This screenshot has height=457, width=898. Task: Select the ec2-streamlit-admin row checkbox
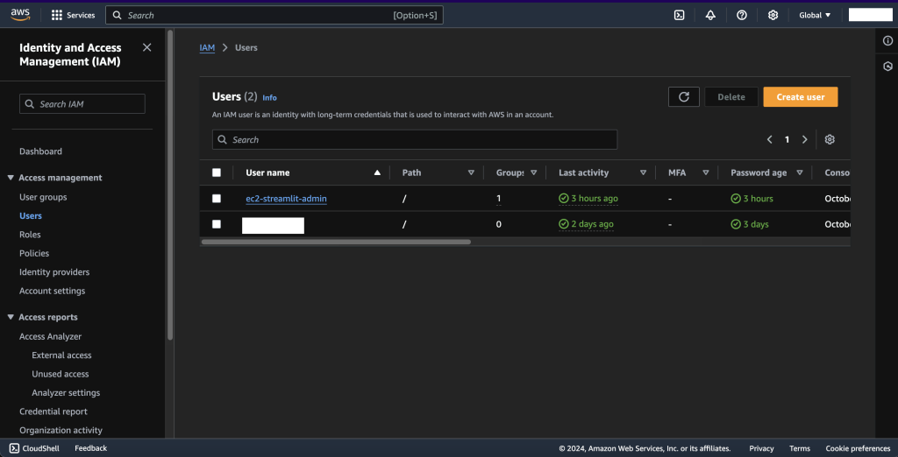coord(217,199)
